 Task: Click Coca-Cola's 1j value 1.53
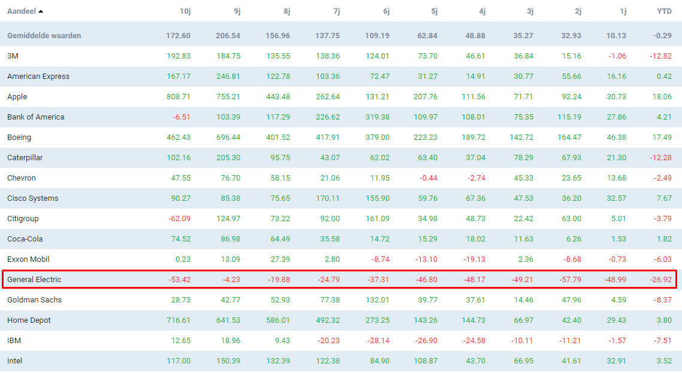coord(618,239)
